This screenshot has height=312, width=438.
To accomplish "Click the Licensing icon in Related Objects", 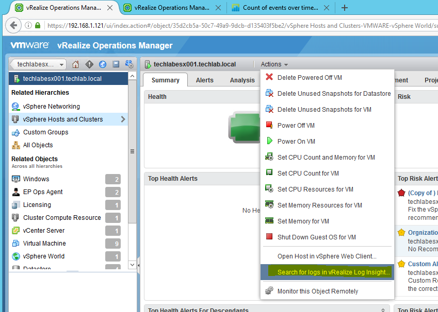I will (x=15, y=205).
